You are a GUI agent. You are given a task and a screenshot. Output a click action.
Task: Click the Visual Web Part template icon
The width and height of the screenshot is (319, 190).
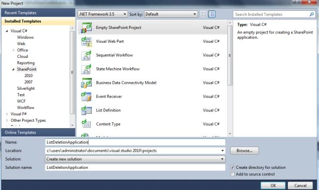tap(86, 42)
